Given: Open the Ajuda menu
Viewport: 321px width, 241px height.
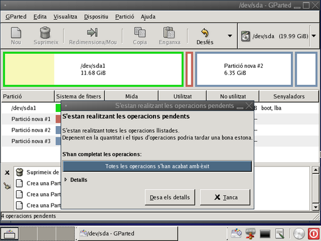Looking at the screenshot, I should click(148, 17).
